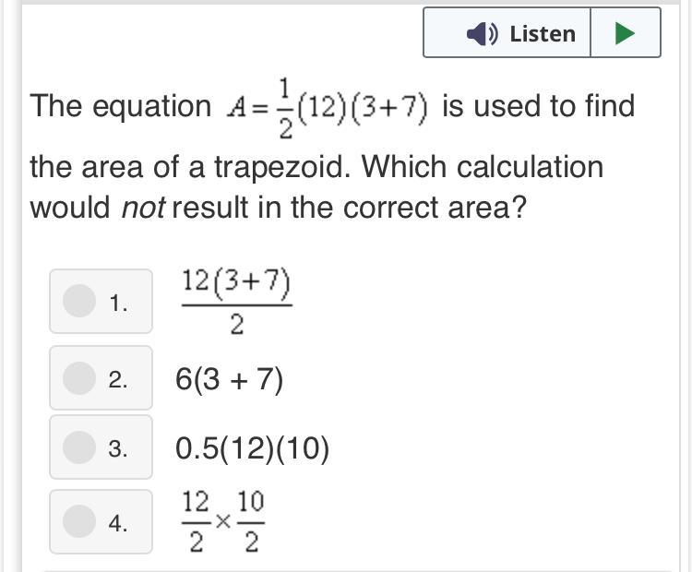Viewport: 692px width, 572px height.
Task: Click the italicized word "not"
Action: 143,208
